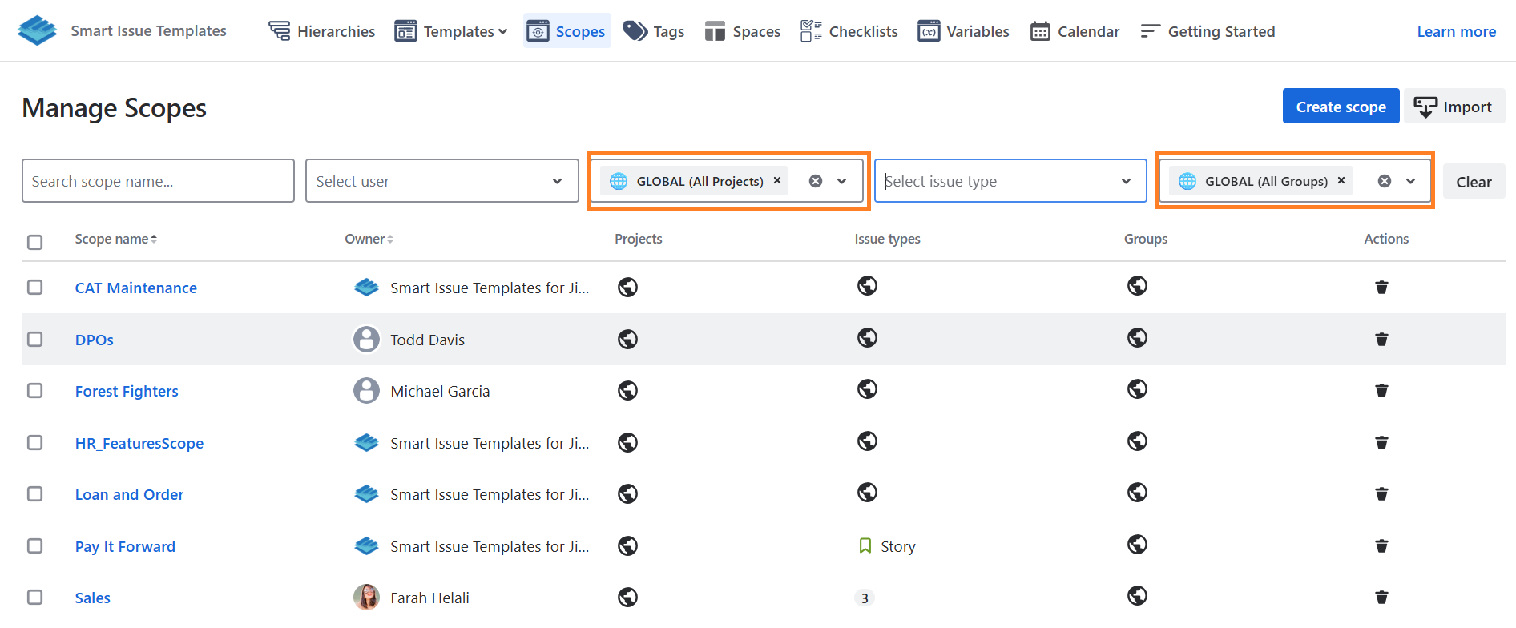Select the Loan and Order checkbox
Viewport: 1516px width, 628px height.
(35, 494)
